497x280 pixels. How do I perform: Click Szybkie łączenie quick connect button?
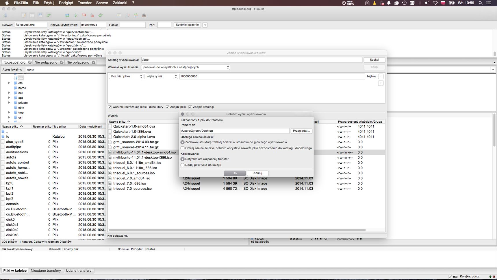187,25
